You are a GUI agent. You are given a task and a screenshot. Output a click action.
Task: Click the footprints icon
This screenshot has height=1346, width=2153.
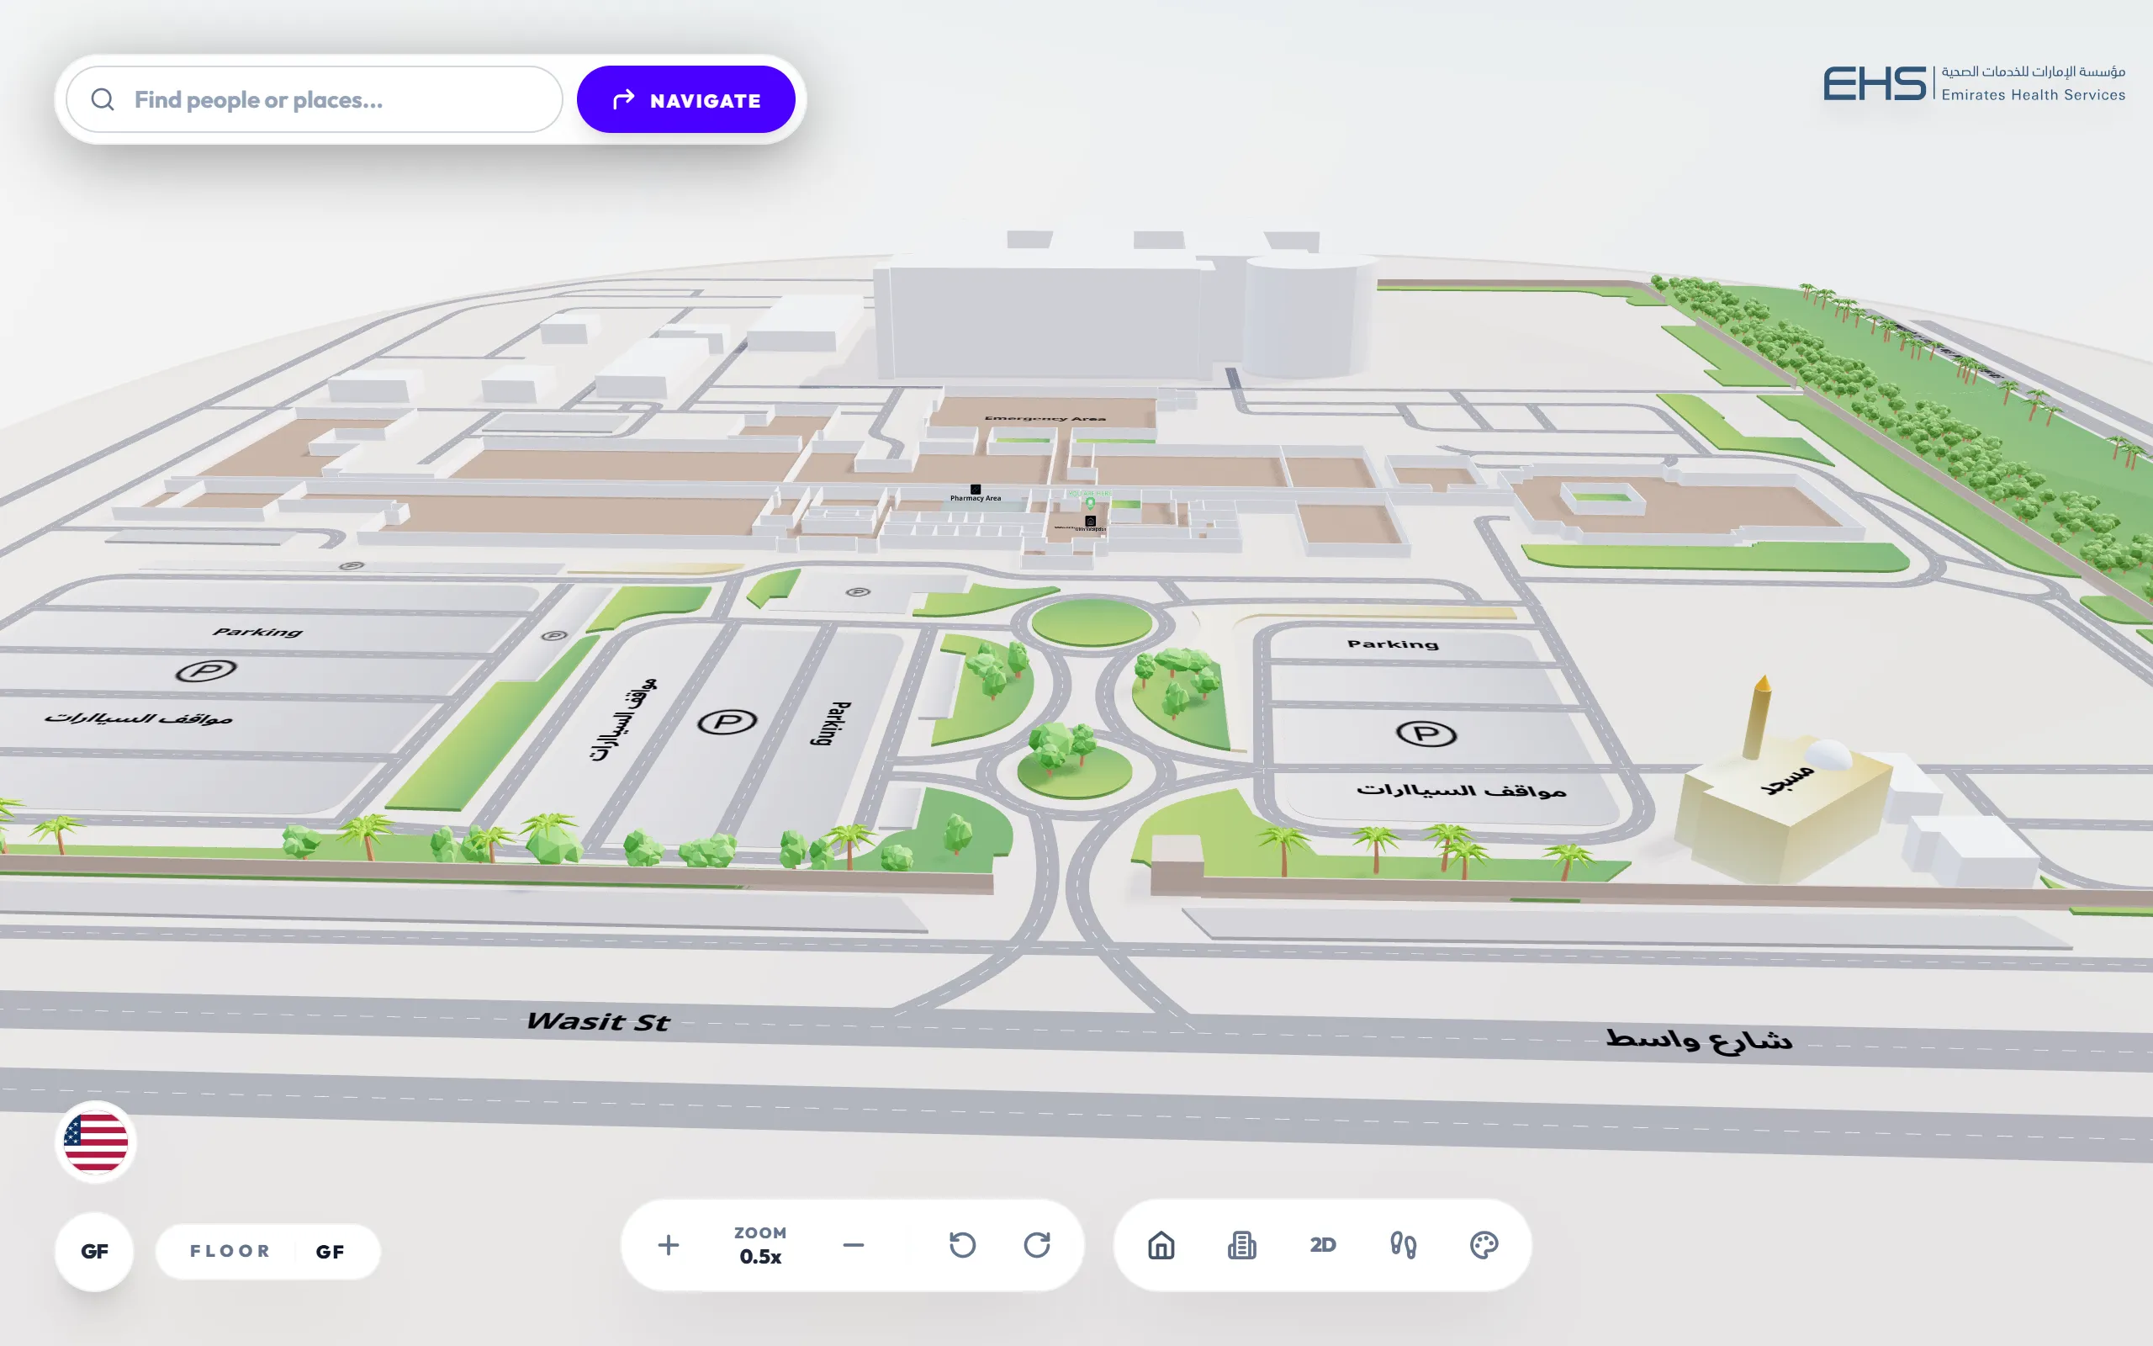(1403, 1244)
